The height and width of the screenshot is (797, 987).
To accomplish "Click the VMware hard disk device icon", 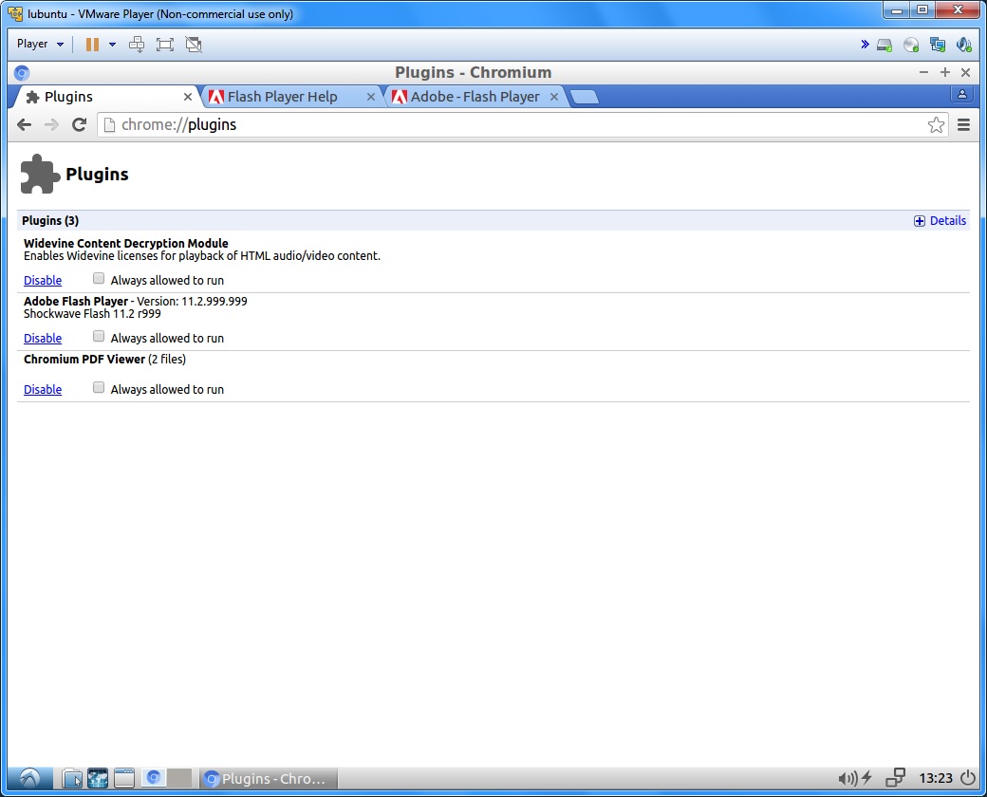I will click(885, 45).
